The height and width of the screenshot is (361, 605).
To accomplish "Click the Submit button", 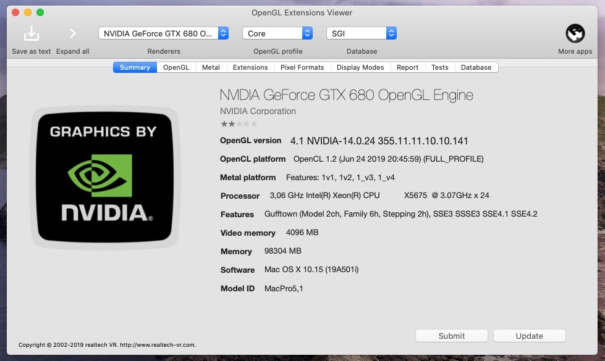I will point(452,336).
